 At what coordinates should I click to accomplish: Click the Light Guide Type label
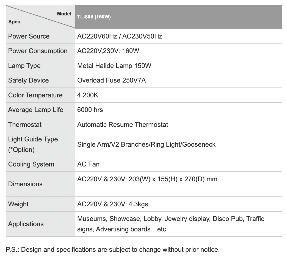coord(33,139)
